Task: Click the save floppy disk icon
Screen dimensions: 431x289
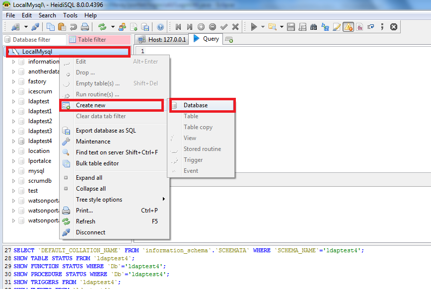Action: point(291,27)
